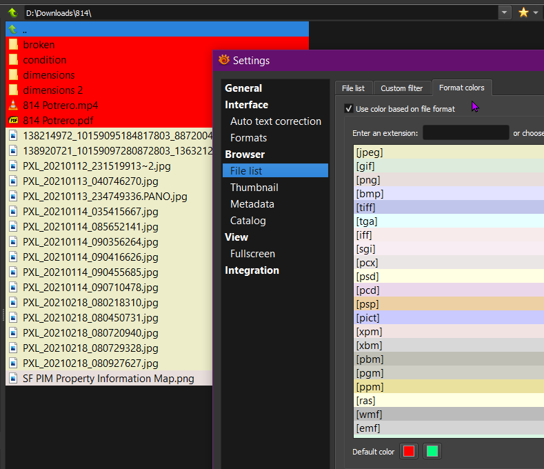This screenshot has height=469, width=544.
Task: Click the PDF icon for 814 Potrero.pdf
Action: (x=13, y=121)
